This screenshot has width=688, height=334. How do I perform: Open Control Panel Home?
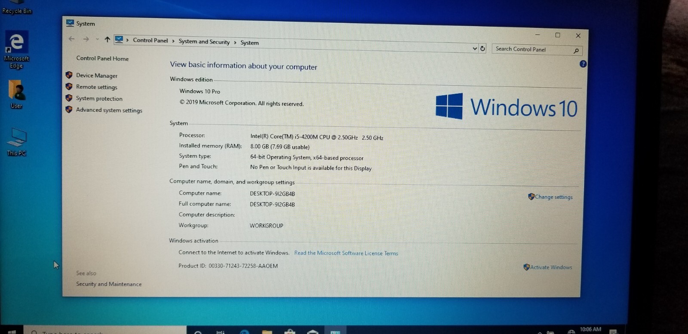point(102,58)
